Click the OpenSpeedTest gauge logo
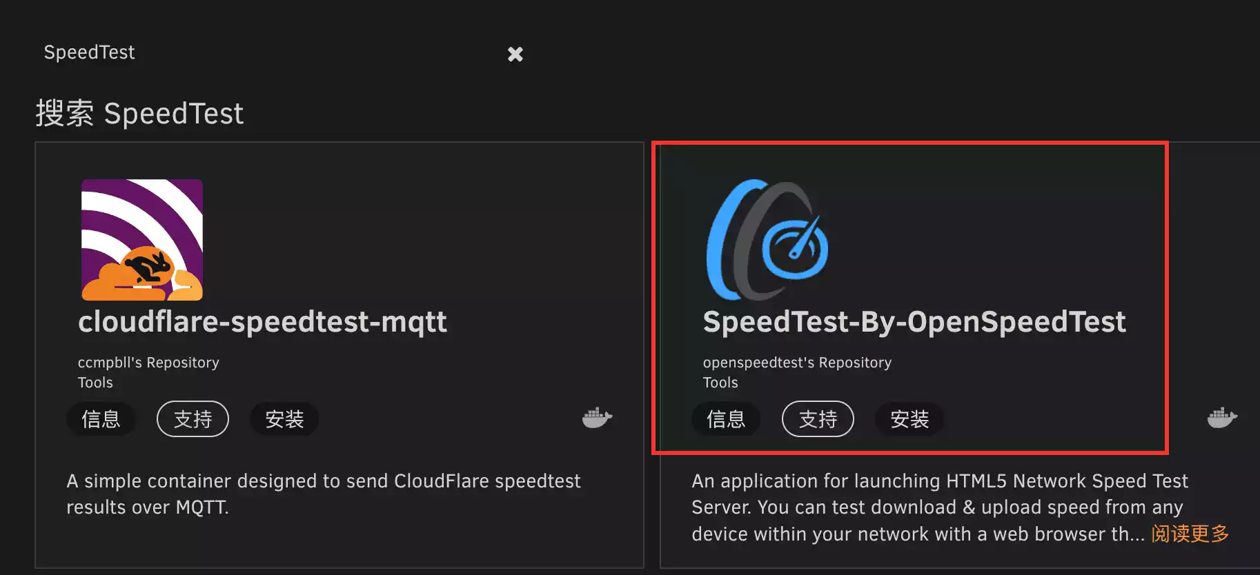This screenshot has width=1260, height=575. (x=767, y=240)
